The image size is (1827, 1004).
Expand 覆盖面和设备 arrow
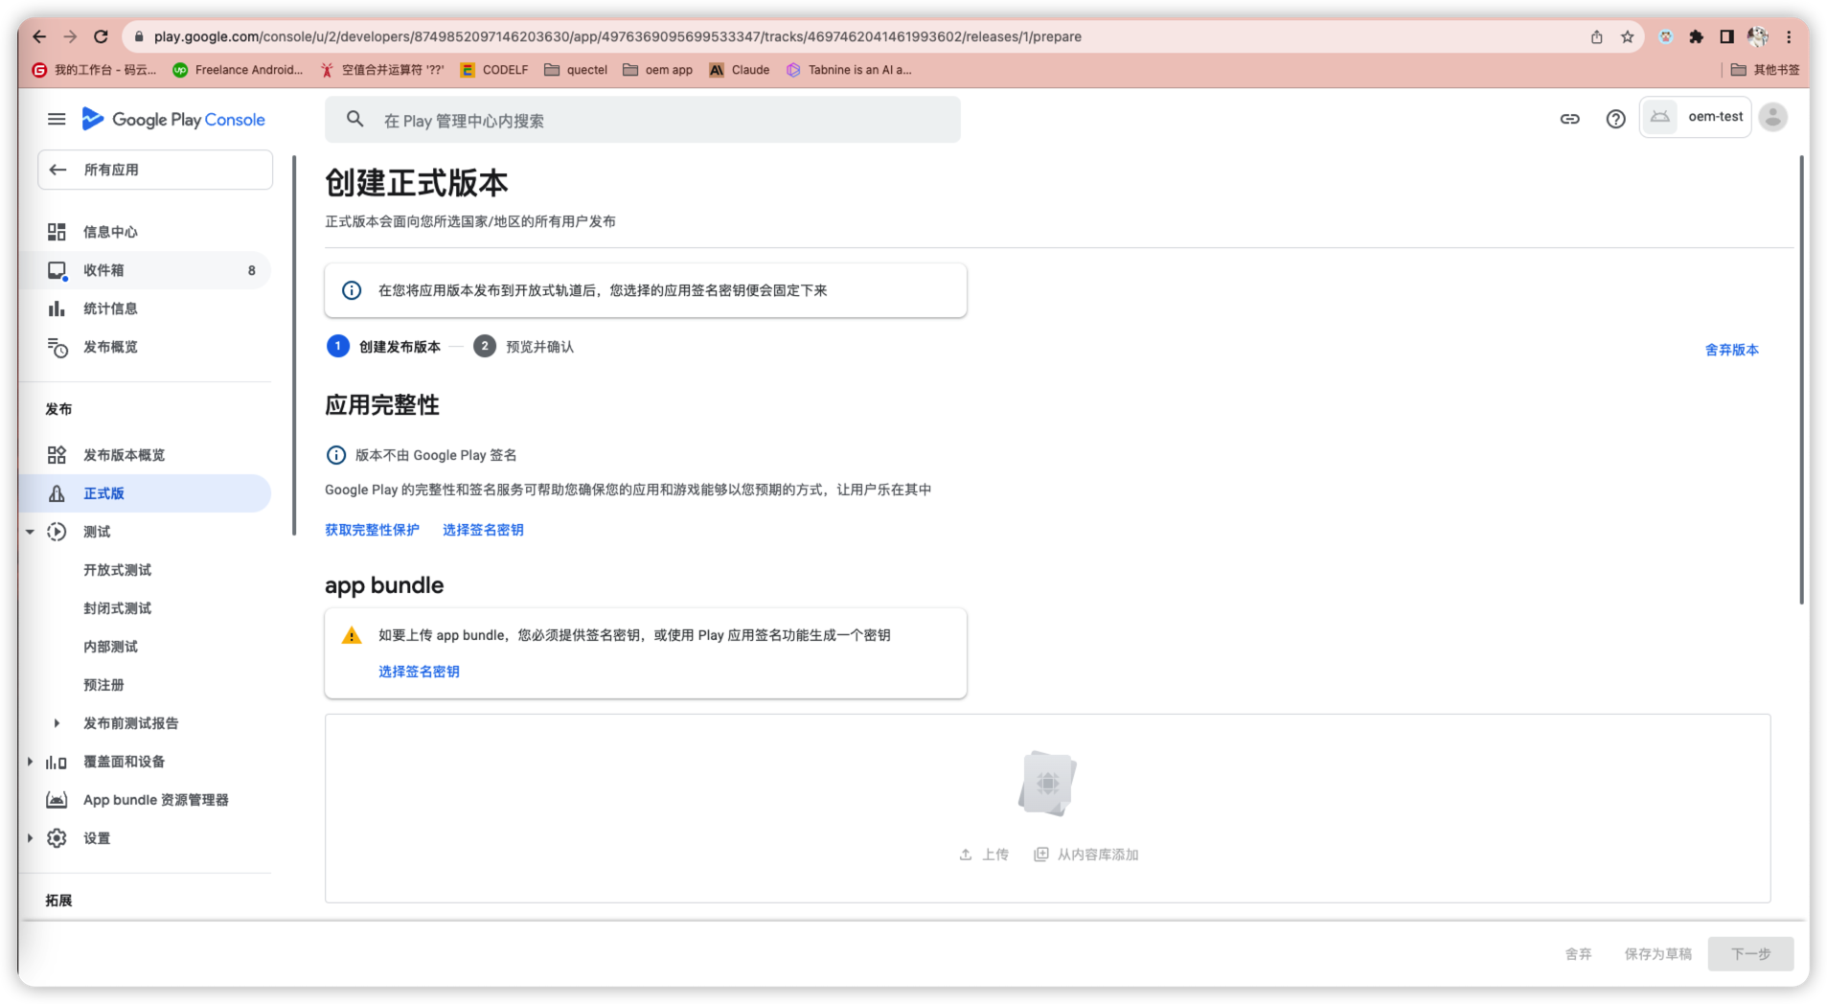(30, 762)
